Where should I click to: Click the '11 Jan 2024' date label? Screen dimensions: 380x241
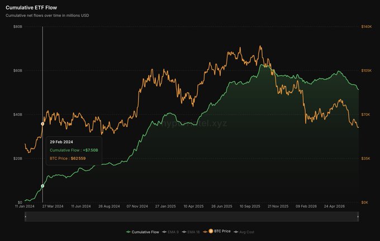click(x=25, y=206)
